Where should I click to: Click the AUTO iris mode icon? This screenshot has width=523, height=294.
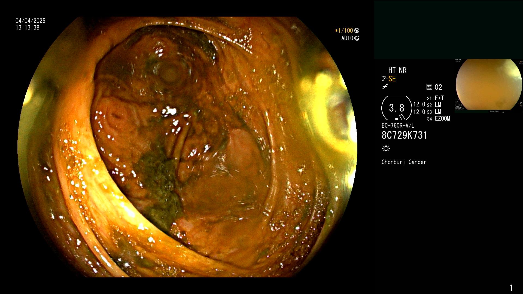357,38
